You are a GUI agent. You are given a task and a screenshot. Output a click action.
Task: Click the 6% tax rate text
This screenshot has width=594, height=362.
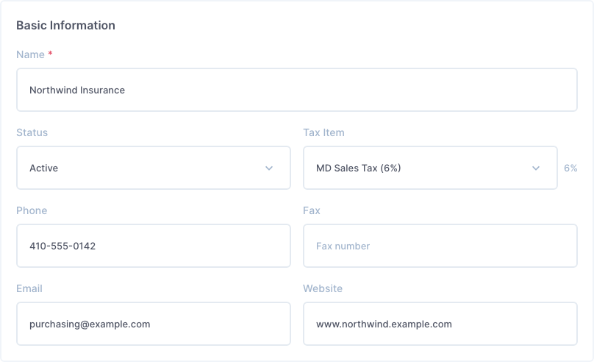point(570,168)
